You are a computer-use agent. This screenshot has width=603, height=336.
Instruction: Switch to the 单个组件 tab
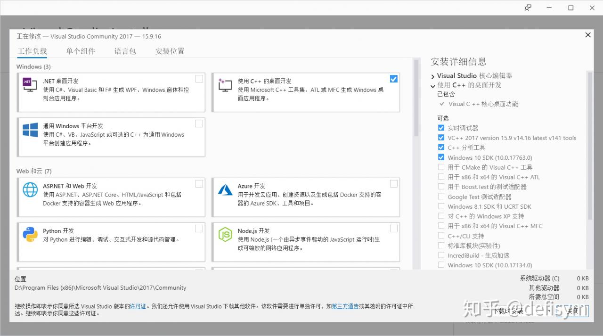coord(81,51)
